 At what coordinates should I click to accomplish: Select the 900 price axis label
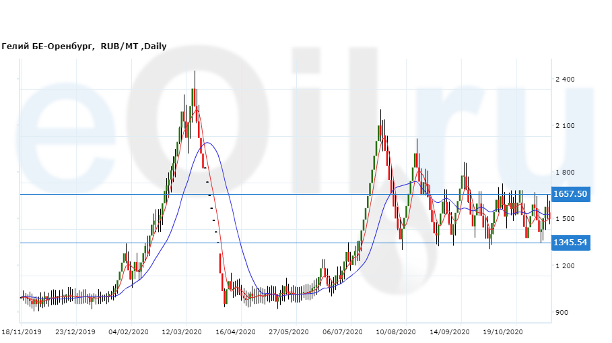[x=562, y=312]
